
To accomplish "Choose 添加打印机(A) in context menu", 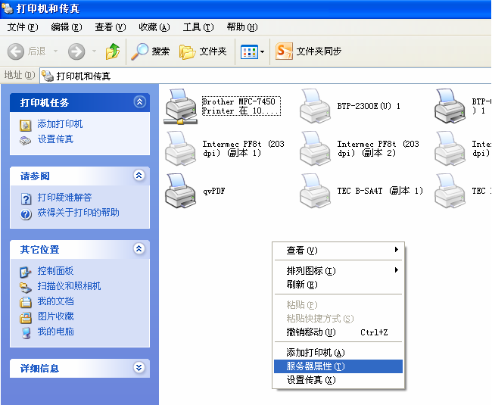I will point(338,353).
